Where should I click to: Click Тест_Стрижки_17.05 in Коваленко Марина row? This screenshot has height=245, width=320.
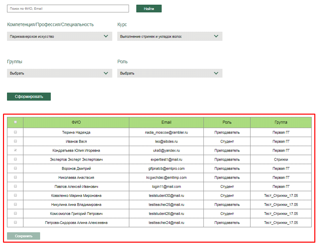tap(281, 195)
